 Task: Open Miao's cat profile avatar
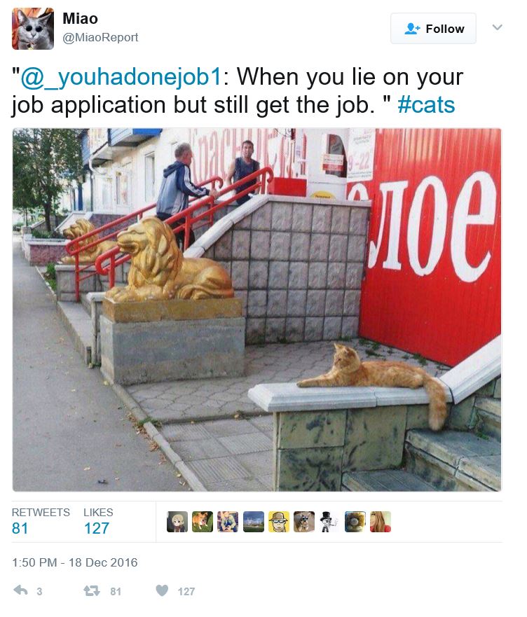(x=33, y=29)
